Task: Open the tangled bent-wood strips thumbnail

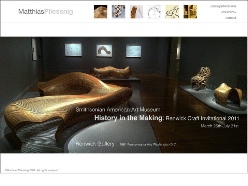Action: click(118, 12)
